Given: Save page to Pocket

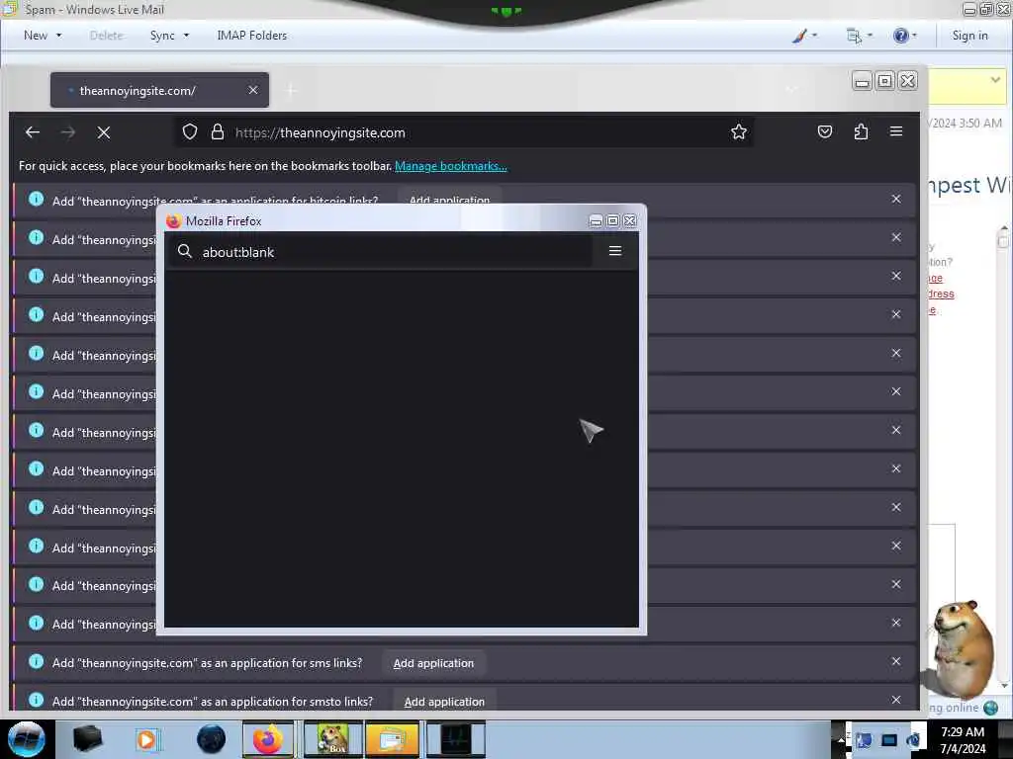Looking at the screenshot, I should (824, 131).
